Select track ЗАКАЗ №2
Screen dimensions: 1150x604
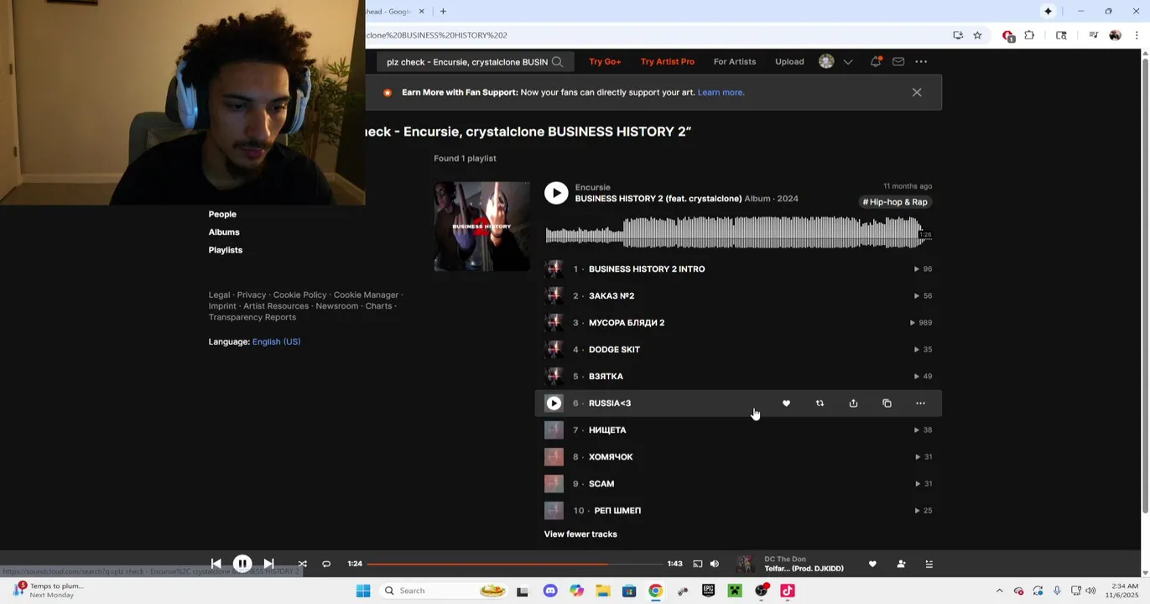click(611, 296)
